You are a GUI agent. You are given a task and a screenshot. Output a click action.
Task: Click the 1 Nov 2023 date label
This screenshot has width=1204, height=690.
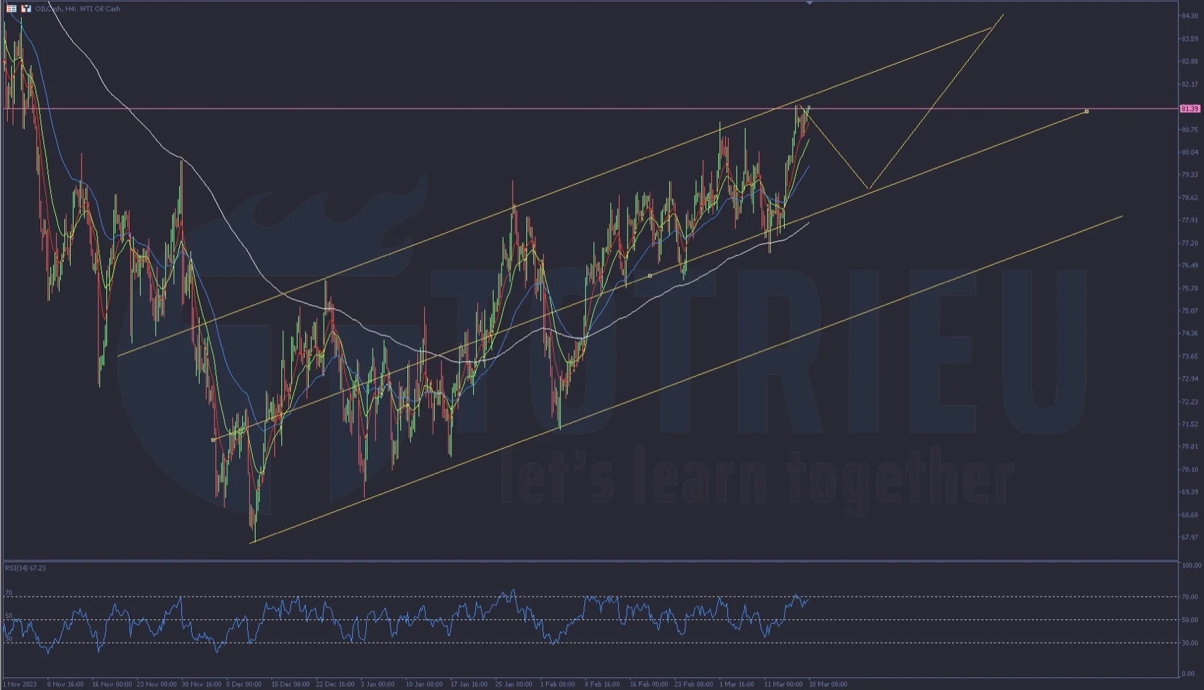19,684
